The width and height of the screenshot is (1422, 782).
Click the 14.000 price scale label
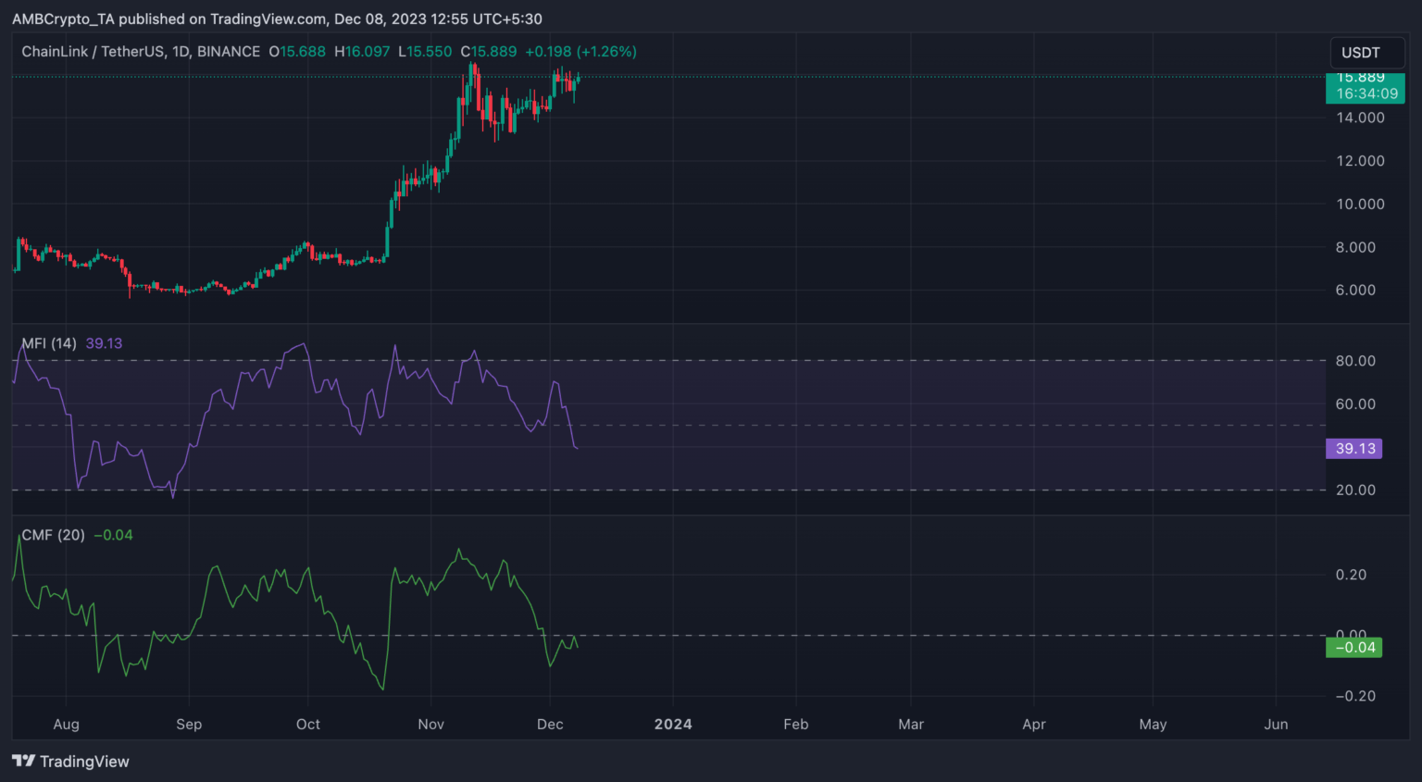pyautogui.click(x=1360, y=118)
